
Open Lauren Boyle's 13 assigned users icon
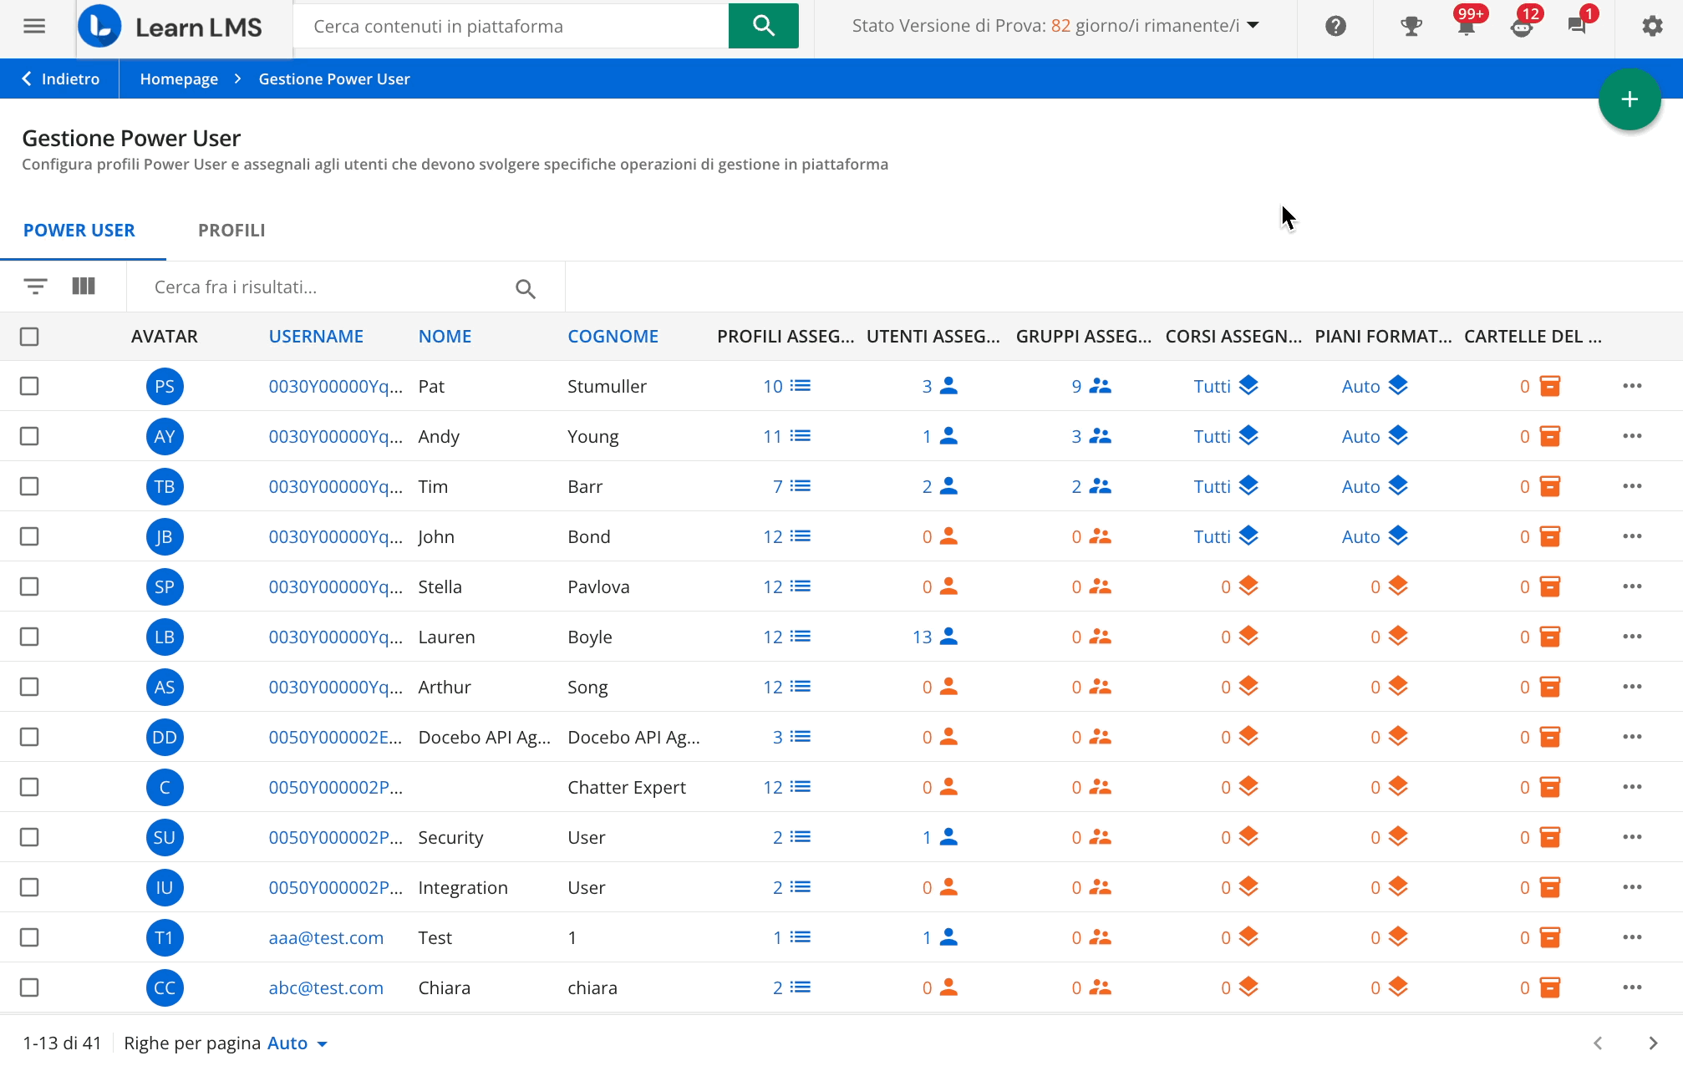(948, 637)
